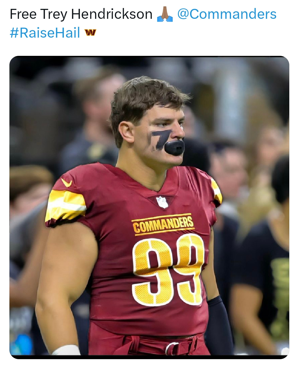The height and width of the screenshot is (368, 294).
Task: Click the NFL shield on the jersey collar
Action: (x=162, y=202)
